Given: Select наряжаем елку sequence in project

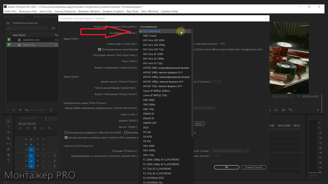Looking at the screenshot, I should click(x=31, y=40).
